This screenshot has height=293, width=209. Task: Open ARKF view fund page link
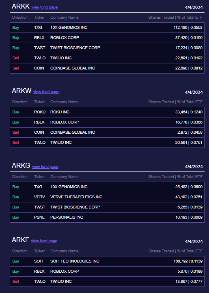(44, 241)
